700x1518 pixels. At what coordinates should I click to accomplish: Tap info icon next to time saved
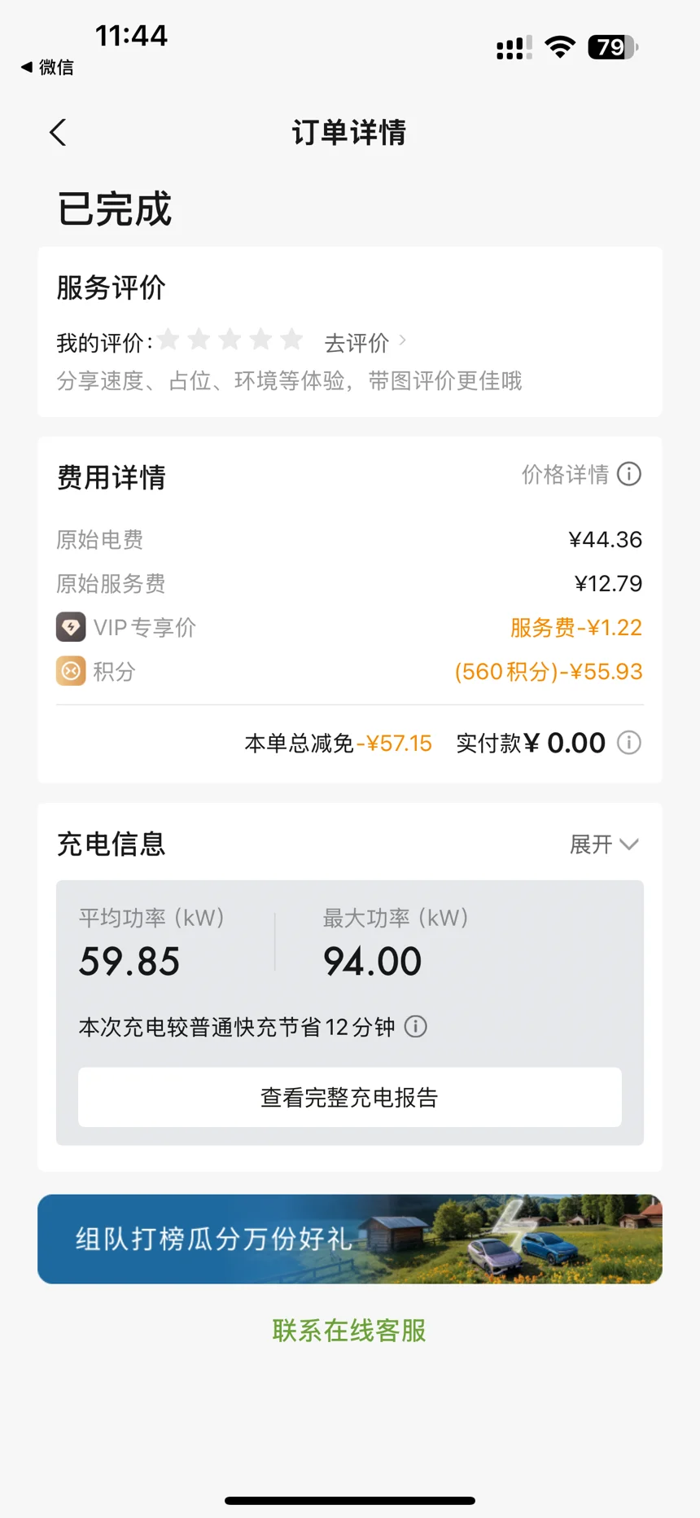point(416,1026)
